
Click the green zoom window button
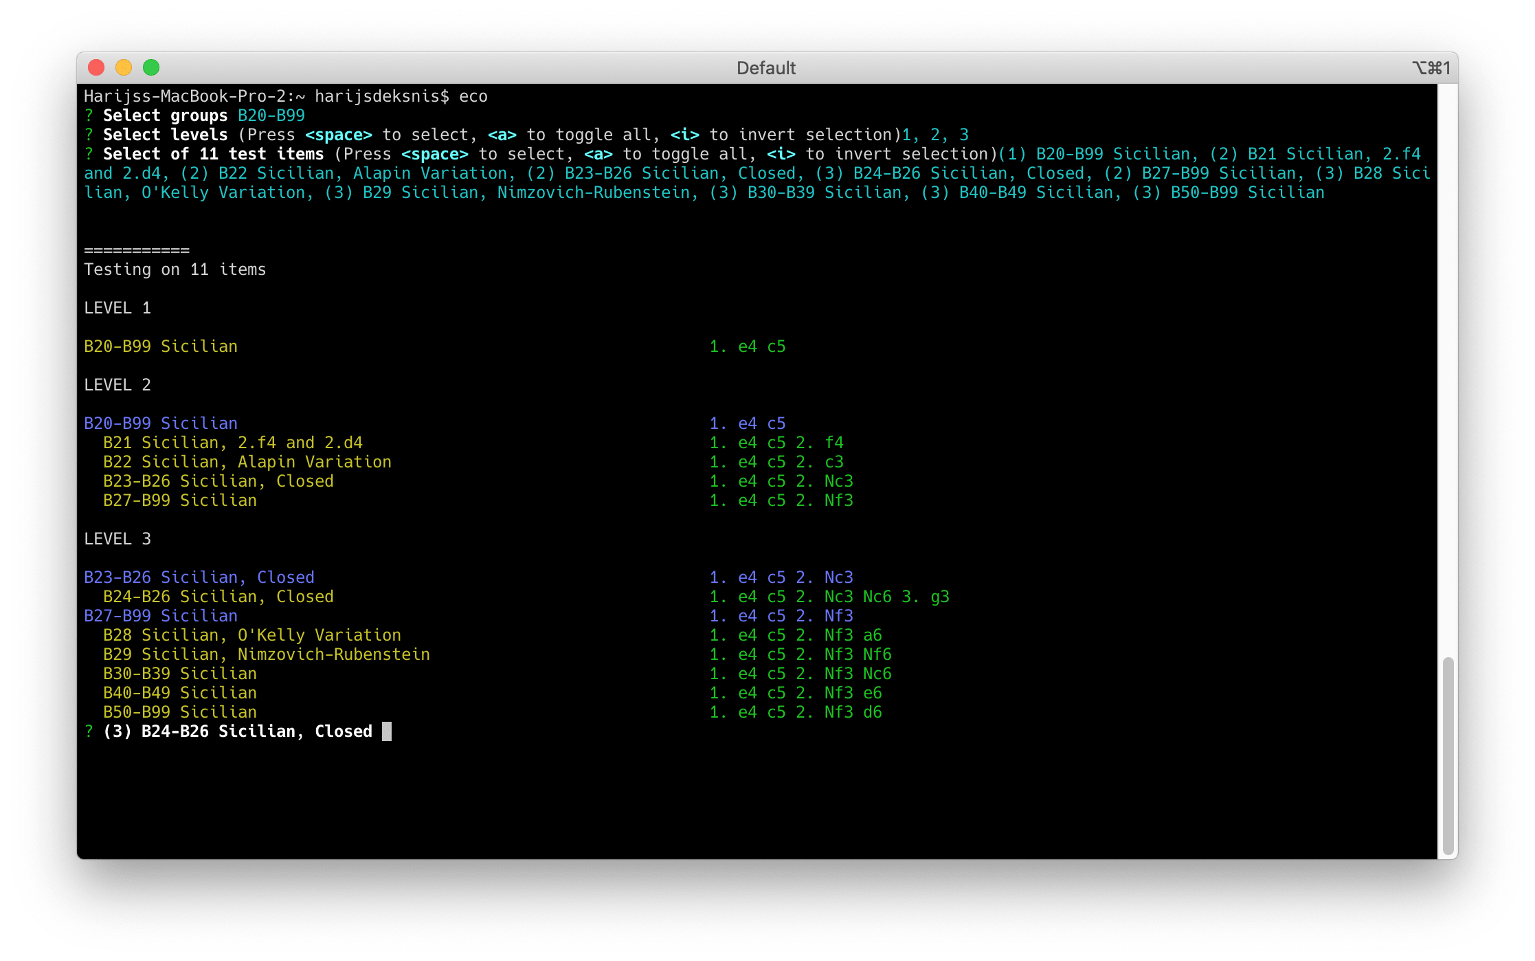pos(151,67)
